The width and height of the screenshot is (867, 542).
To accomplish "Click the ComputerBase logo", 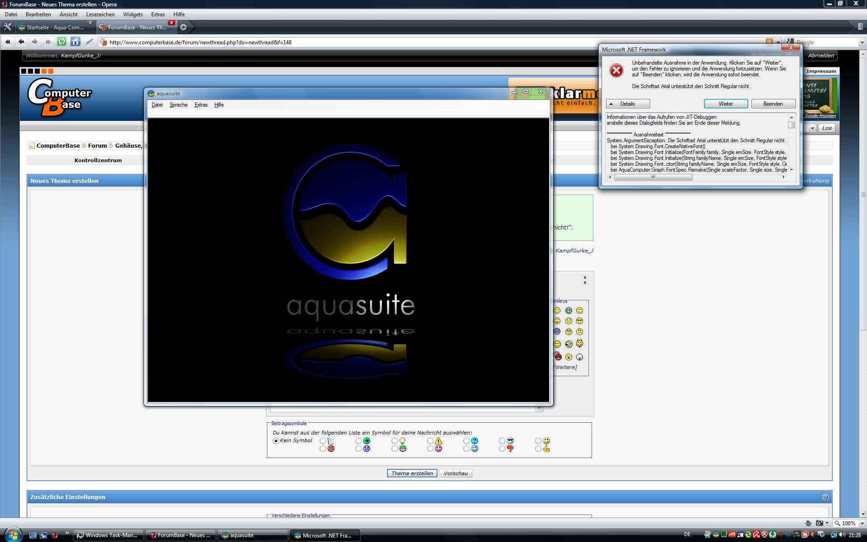I will [60, 97].
